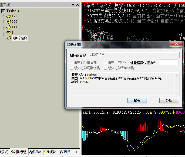The width and height of the screenshot is (185, 157).
Task: Click KDJ交易系统(9,3,3,1) chart label
Action: point(109,16)
